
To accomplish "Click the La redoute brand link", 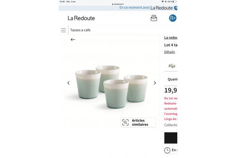I will point(171,38).
